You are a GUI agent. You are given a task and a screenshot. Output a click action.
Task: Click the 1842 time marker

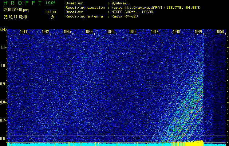tap(46, 31)
